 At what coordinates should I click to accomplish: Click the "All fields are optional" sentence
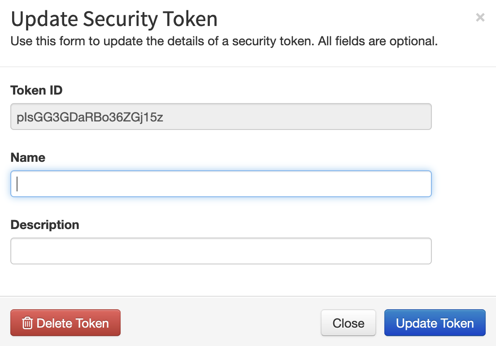coord(378,41)
